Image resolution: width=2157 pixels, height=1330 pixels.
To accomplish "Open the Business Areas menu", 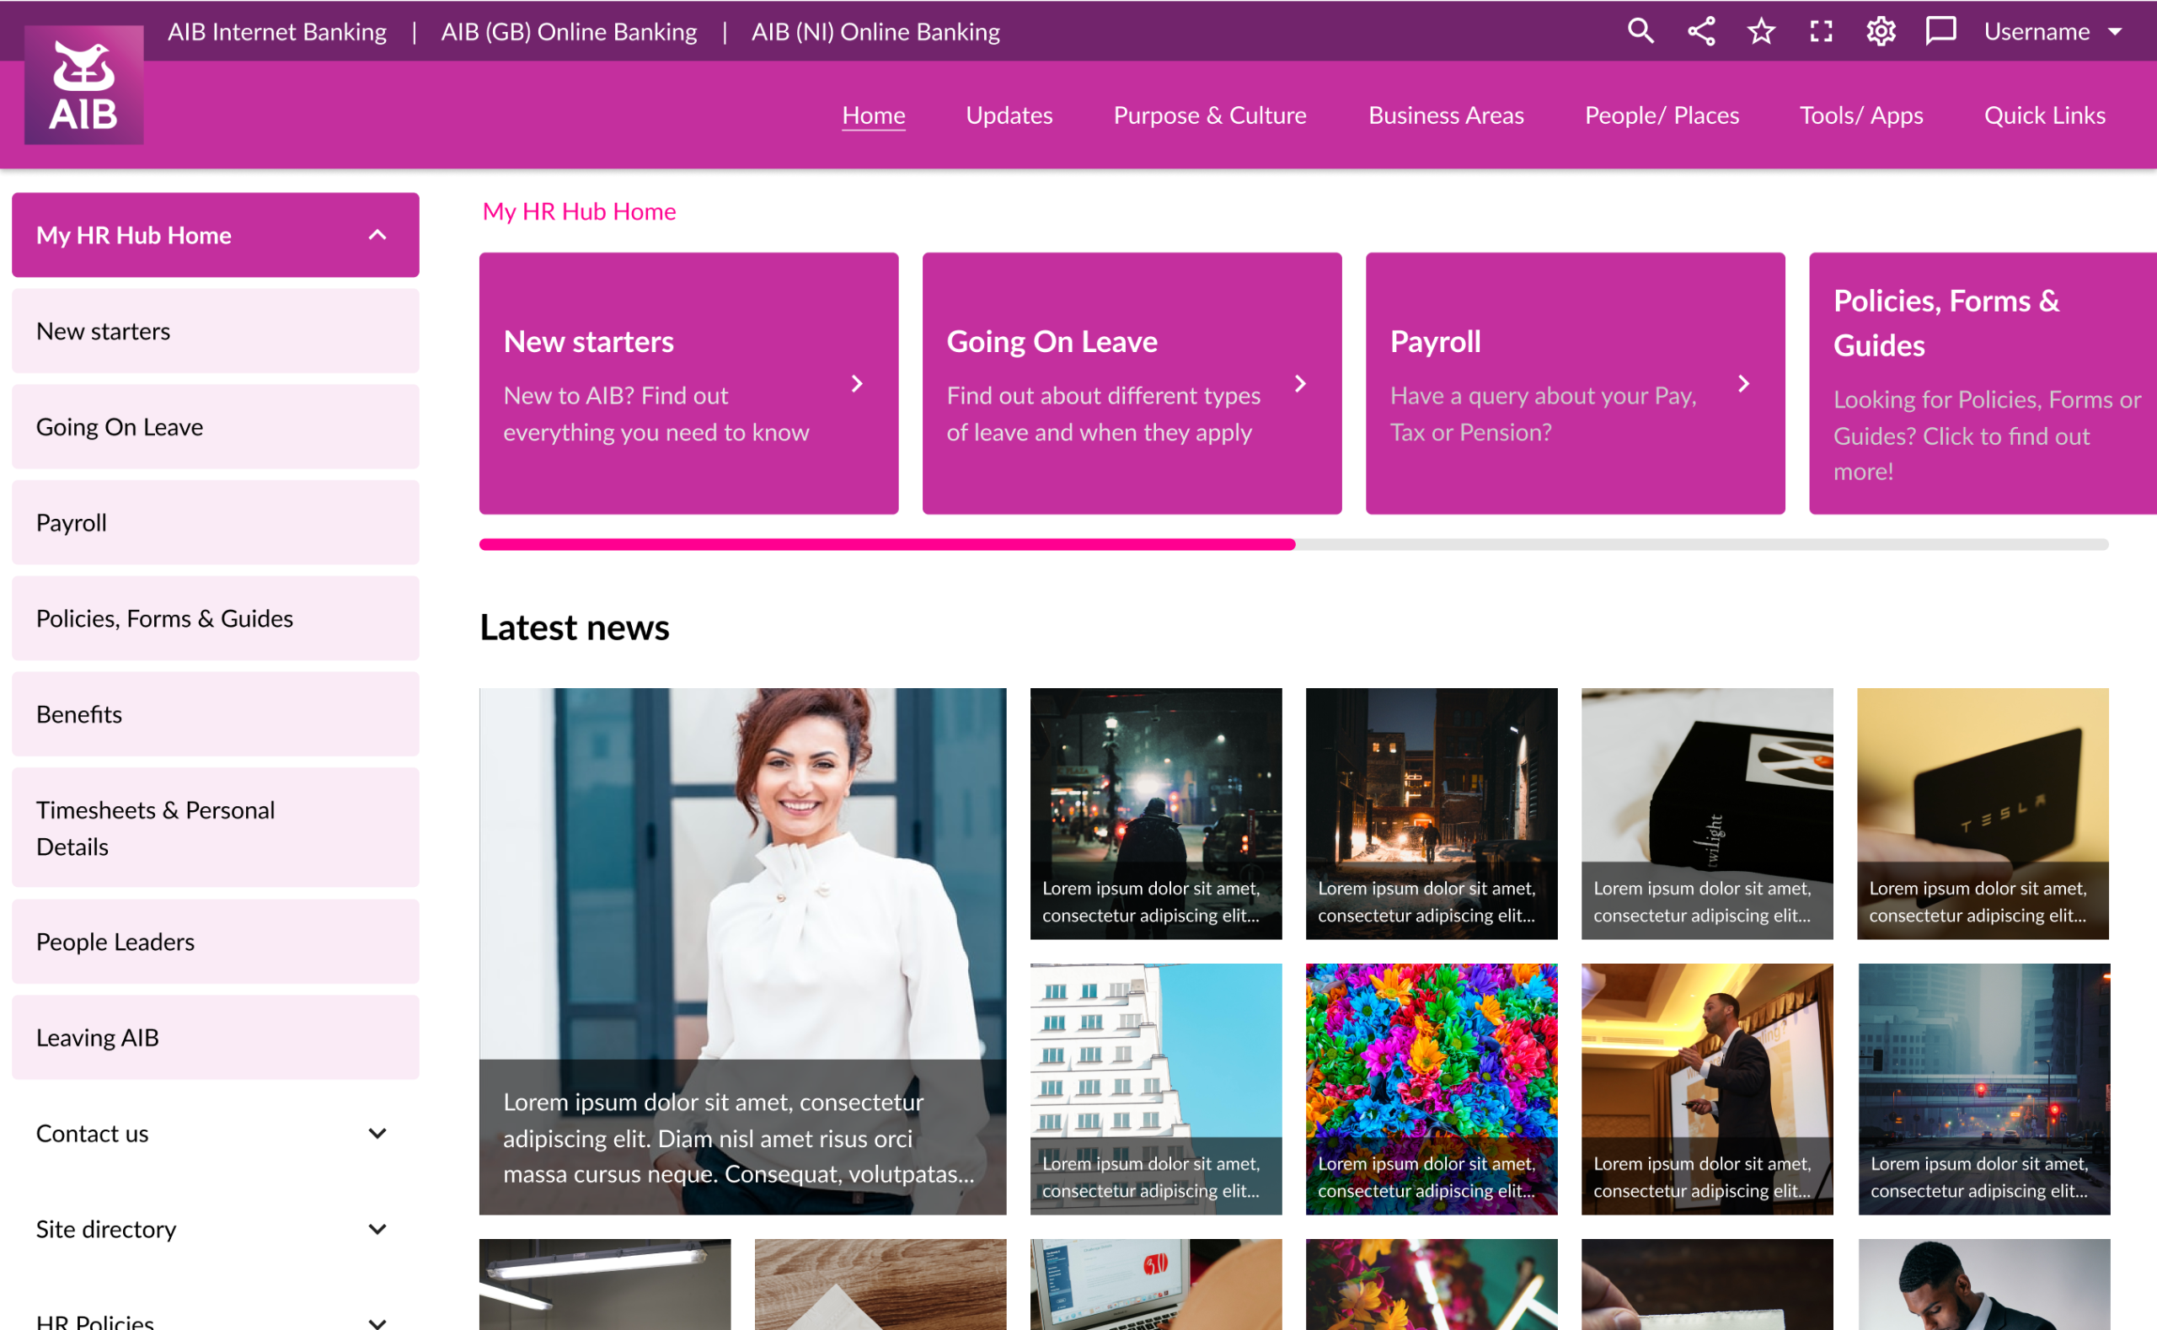I will [1445, 115].
